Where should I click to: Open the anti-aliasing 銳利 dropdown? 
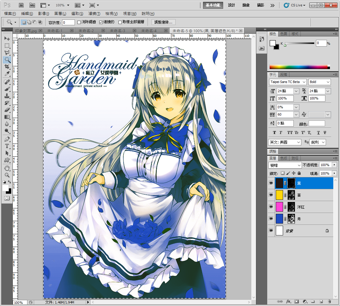pos(318,142)
